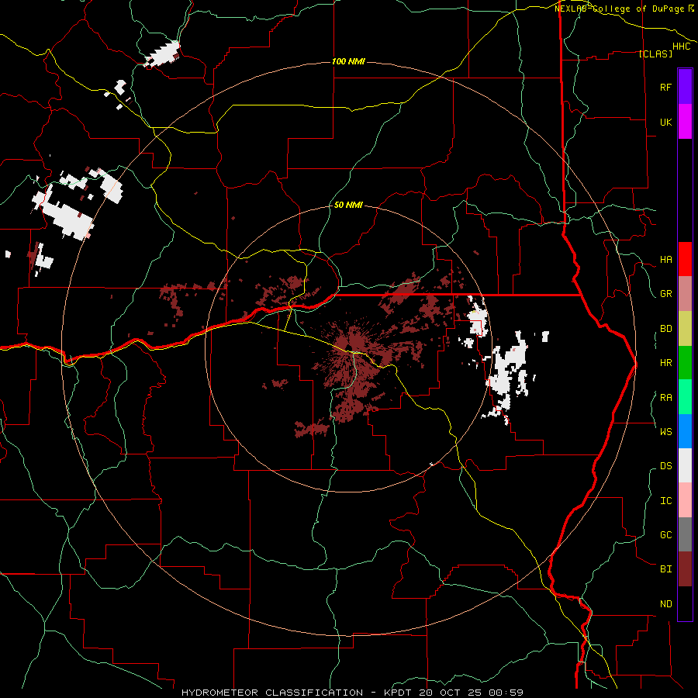
Task: Click the IC legend label
Action: coord(665,501)
